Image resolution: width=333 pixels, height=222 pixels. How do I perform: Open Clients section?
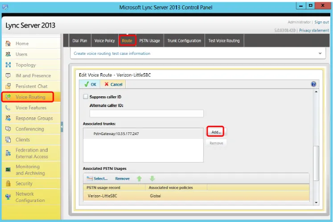pyautogui.click(x=31, y=140)
